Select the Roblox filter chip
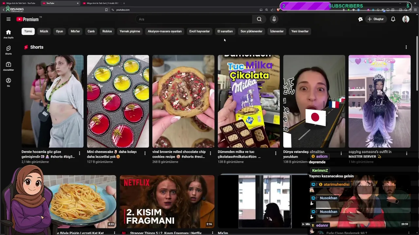The width and height of the screenshot is (419, 235). click(107, 31)
